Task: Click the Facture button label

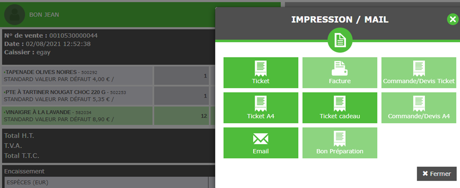Action: click(x=340, y=81)
